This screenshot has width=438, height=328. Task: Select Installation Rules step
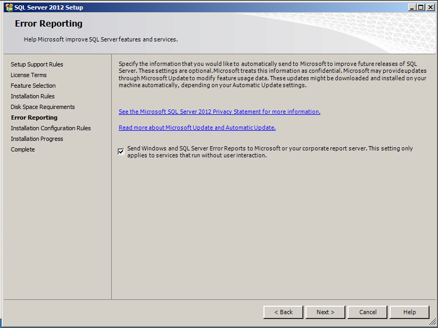tap(32, 96)
